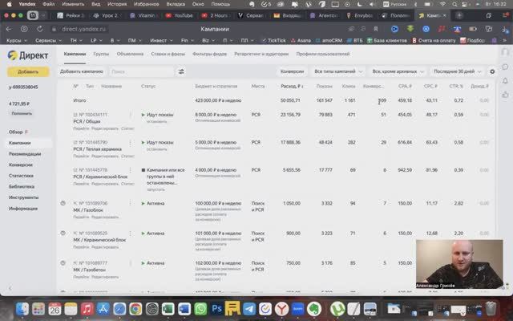Open the chat bubble icon in right panel
The width and height of the screenshot is (513, 321).
(505, 67)
